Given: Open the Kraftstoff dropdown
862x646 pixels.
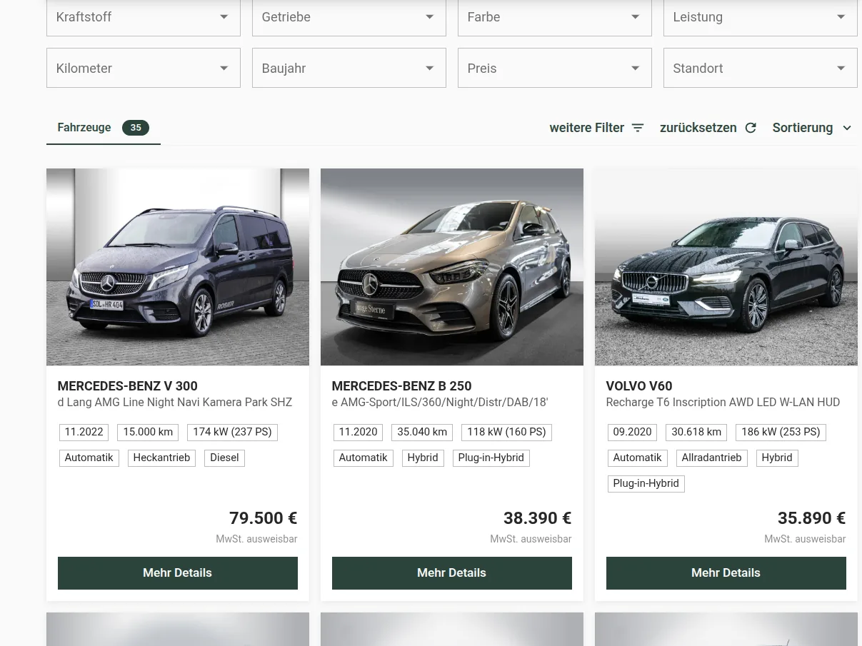Looking at the screenshot, I should tap(143, 17).
